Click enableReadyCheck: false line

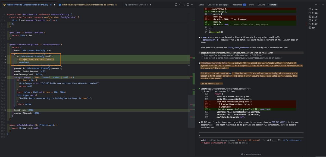pos(28,74)
